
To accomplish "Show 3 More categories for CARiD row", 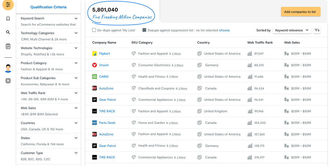I will (173, 77).
